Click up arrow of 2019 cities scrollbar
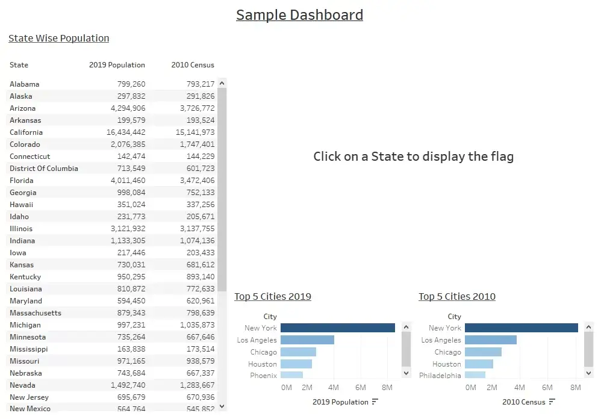Viewport: 601px width, 419px height. click(x=406, y=327)
